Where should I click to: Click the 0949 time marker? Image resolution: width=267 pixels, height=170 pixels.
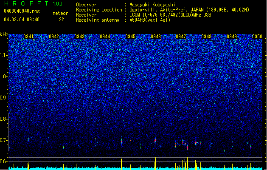coord(232,37)
